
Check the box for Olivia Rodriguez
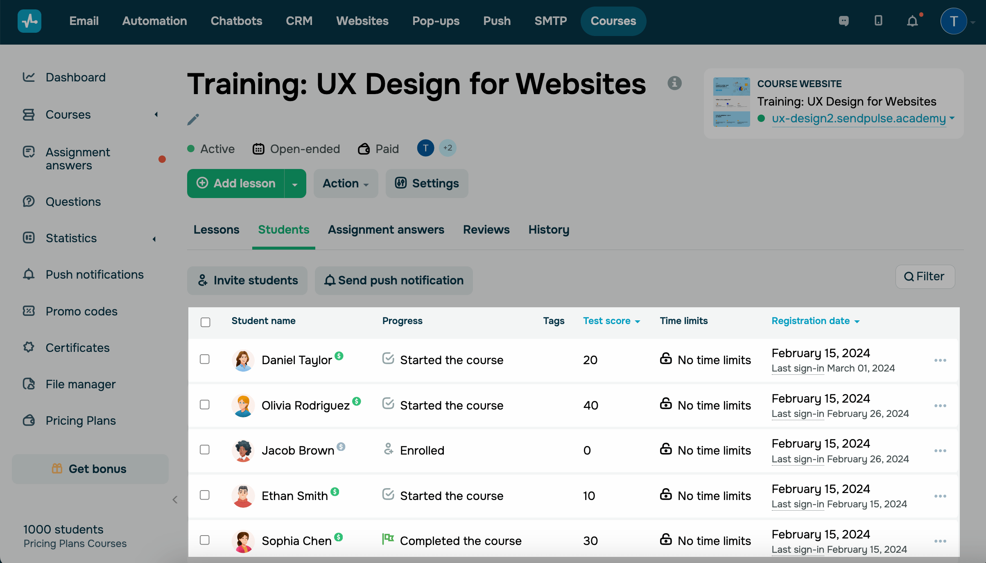coord(205,405)
